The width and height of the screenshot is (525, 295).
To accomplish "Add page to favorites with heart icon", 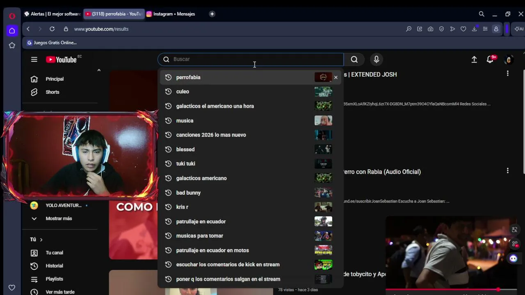I will click(463, 29).
